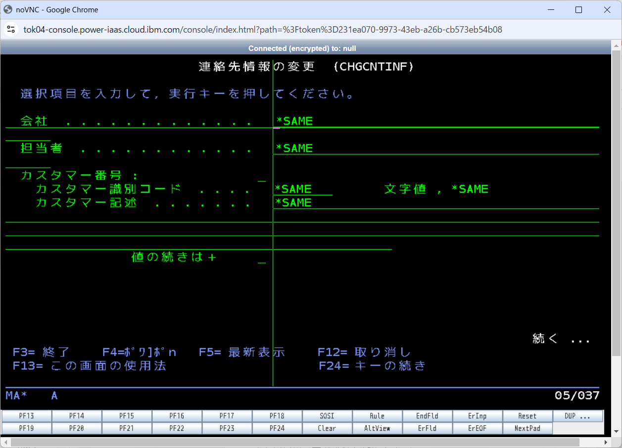Maximize the noVNC Chrome window
The image size is (622, 448).
(578, 9)
